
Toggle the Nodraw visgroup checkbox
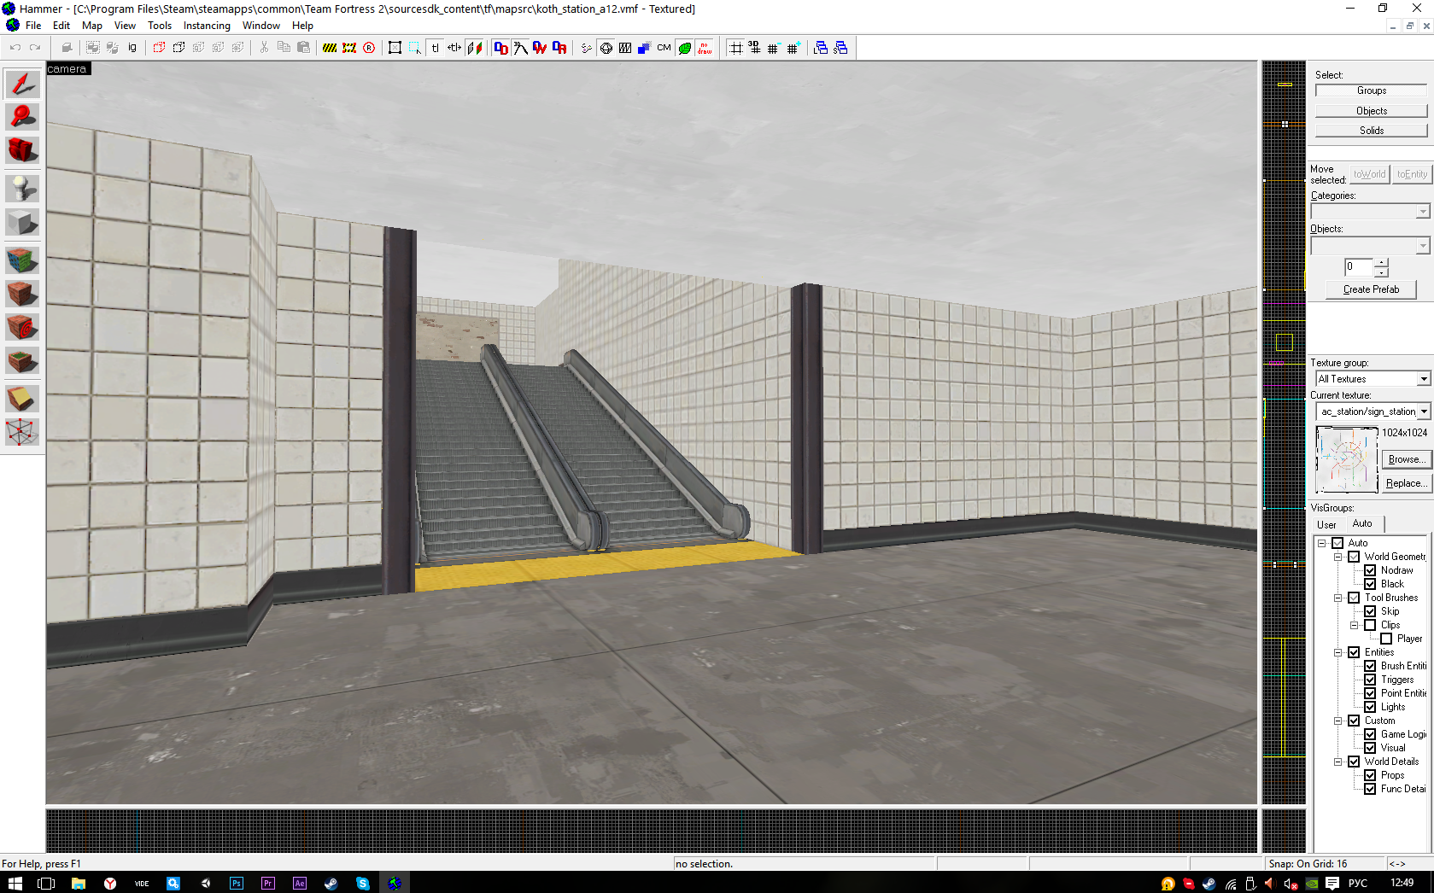(1370, 570)
